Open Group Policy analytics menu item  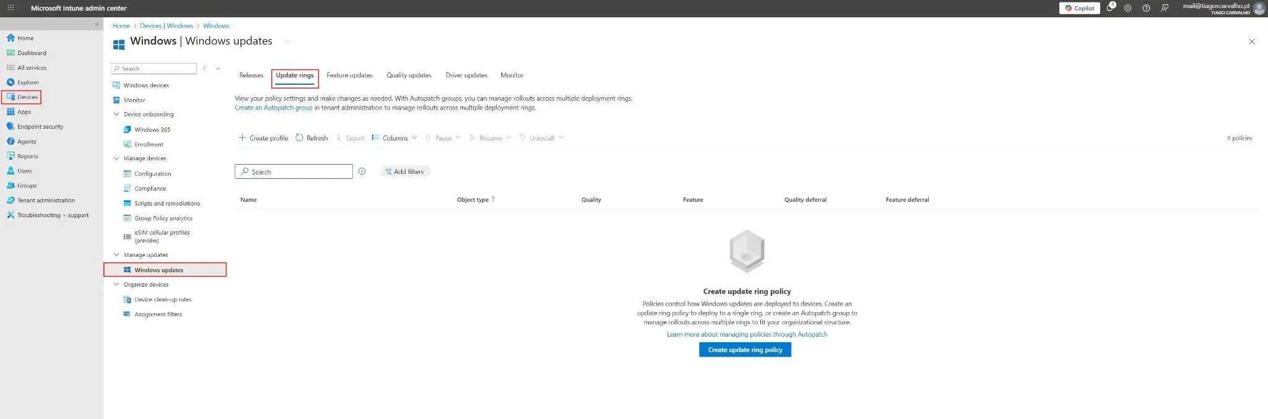(x=163, y=218)
